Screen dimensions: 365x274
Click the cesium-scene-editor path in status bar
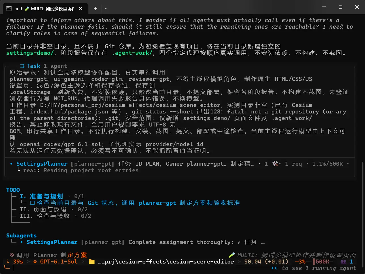click(166, 262)
